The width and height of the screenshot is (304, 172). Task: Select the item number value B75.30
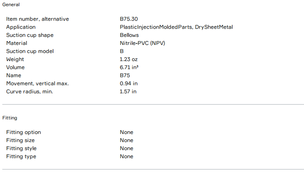click(129, 19)
